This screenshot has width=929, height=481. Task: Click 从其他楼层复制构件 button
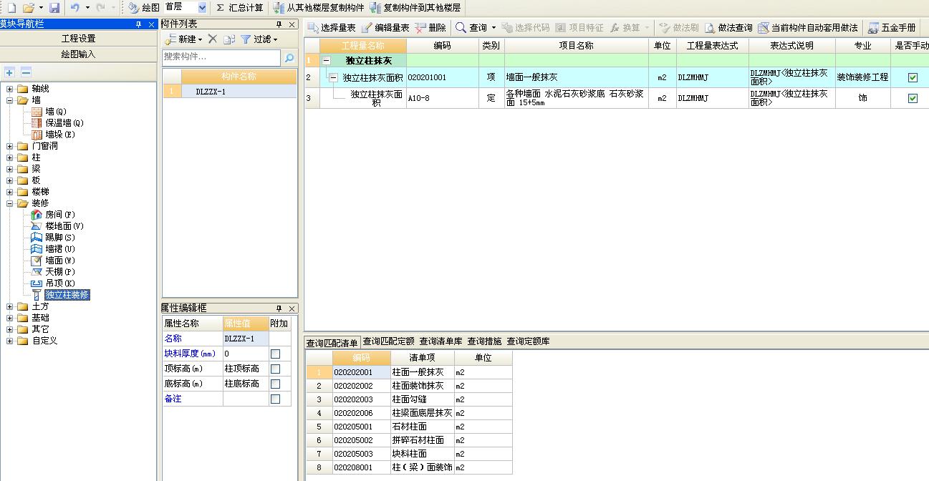(x=318, y=7)
